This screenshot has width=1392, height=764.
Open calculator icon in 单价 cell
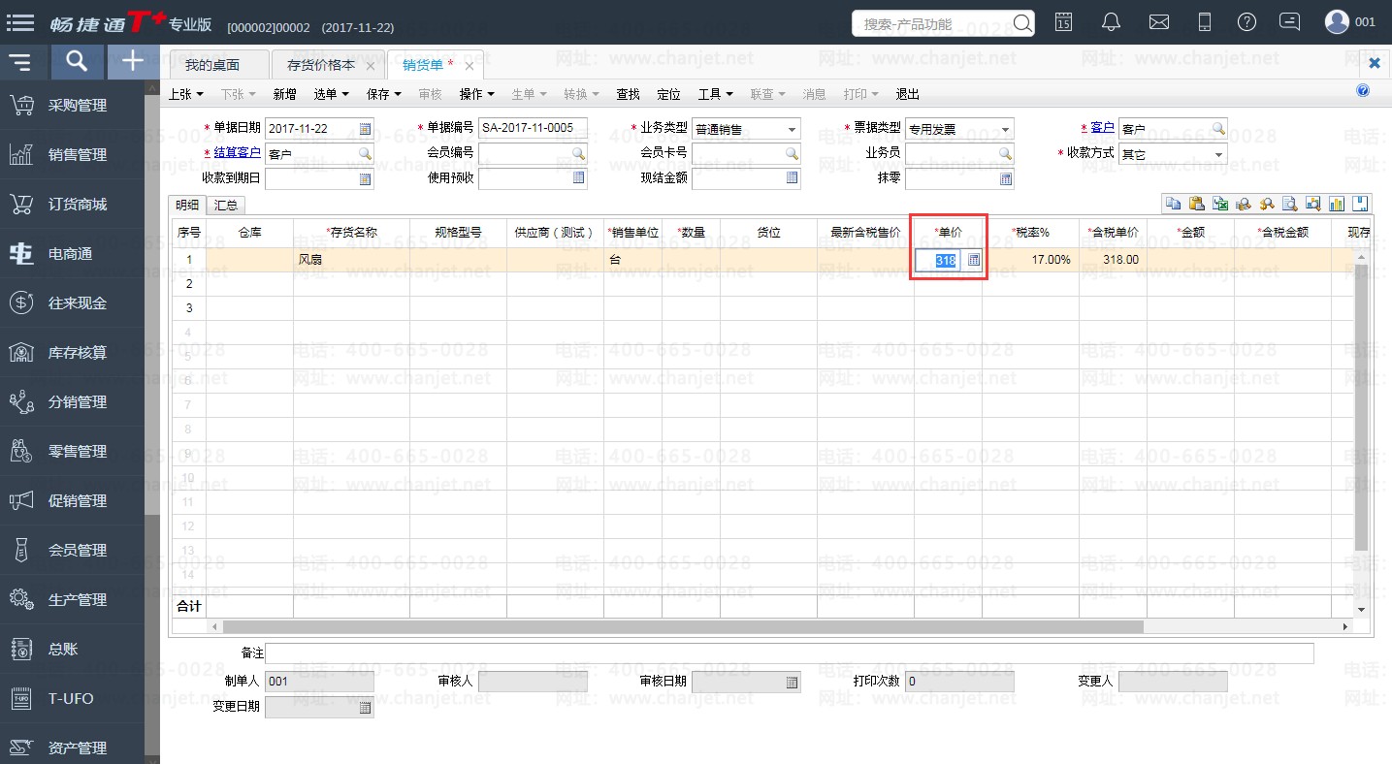point(974,260)
